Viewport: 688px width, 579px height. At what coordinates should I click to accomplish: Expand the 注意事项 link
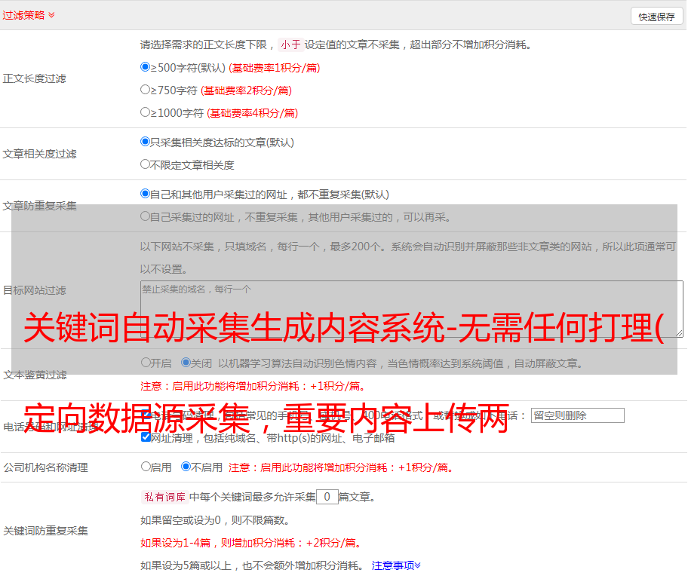click(x=396, y=565)
